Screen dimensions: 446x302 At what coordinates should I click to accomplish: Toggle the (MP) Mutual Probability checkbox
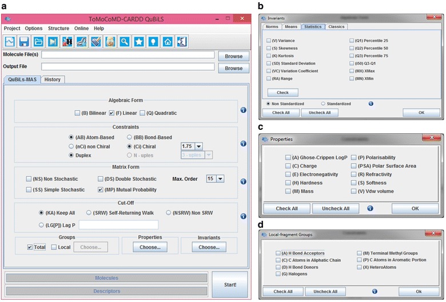tap(101, 189)
